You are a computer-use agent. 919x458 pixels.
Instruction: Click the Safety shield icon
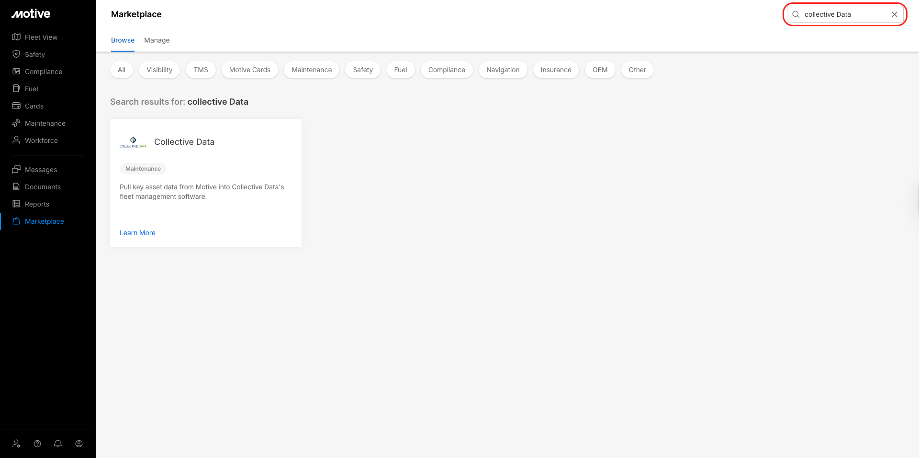pos(16,54)
